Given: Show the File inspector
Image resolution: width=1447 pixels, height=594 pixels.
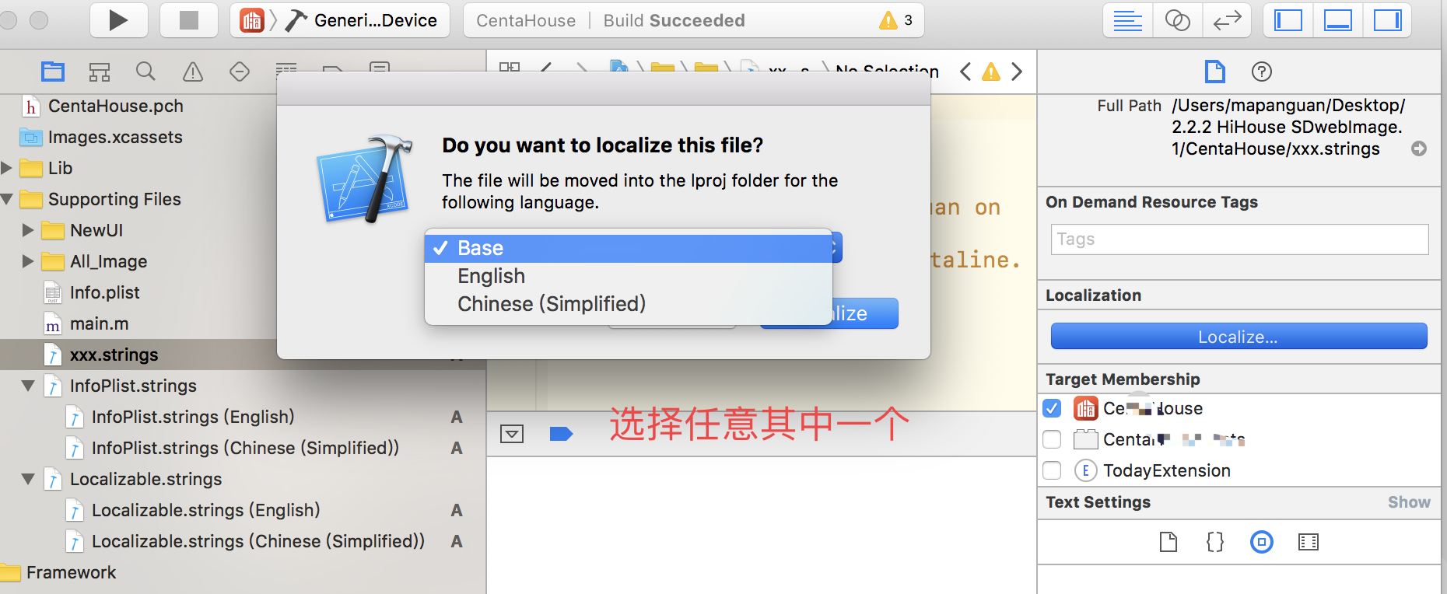Looking at the screenshot, I should tap(1214, 72).
